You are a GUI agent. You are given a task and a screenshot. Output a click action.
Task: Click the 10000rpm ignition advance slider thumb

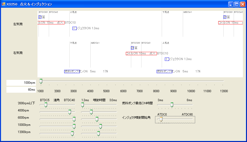74,126
